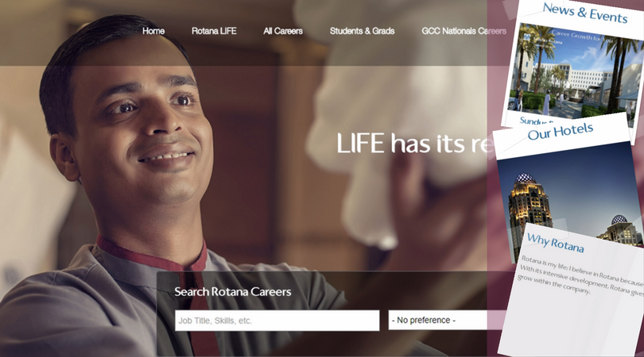Viewport: 644px width, 357px height.
Task: View the illuminated domed hotel tower photo
Action: coord(530,213)
